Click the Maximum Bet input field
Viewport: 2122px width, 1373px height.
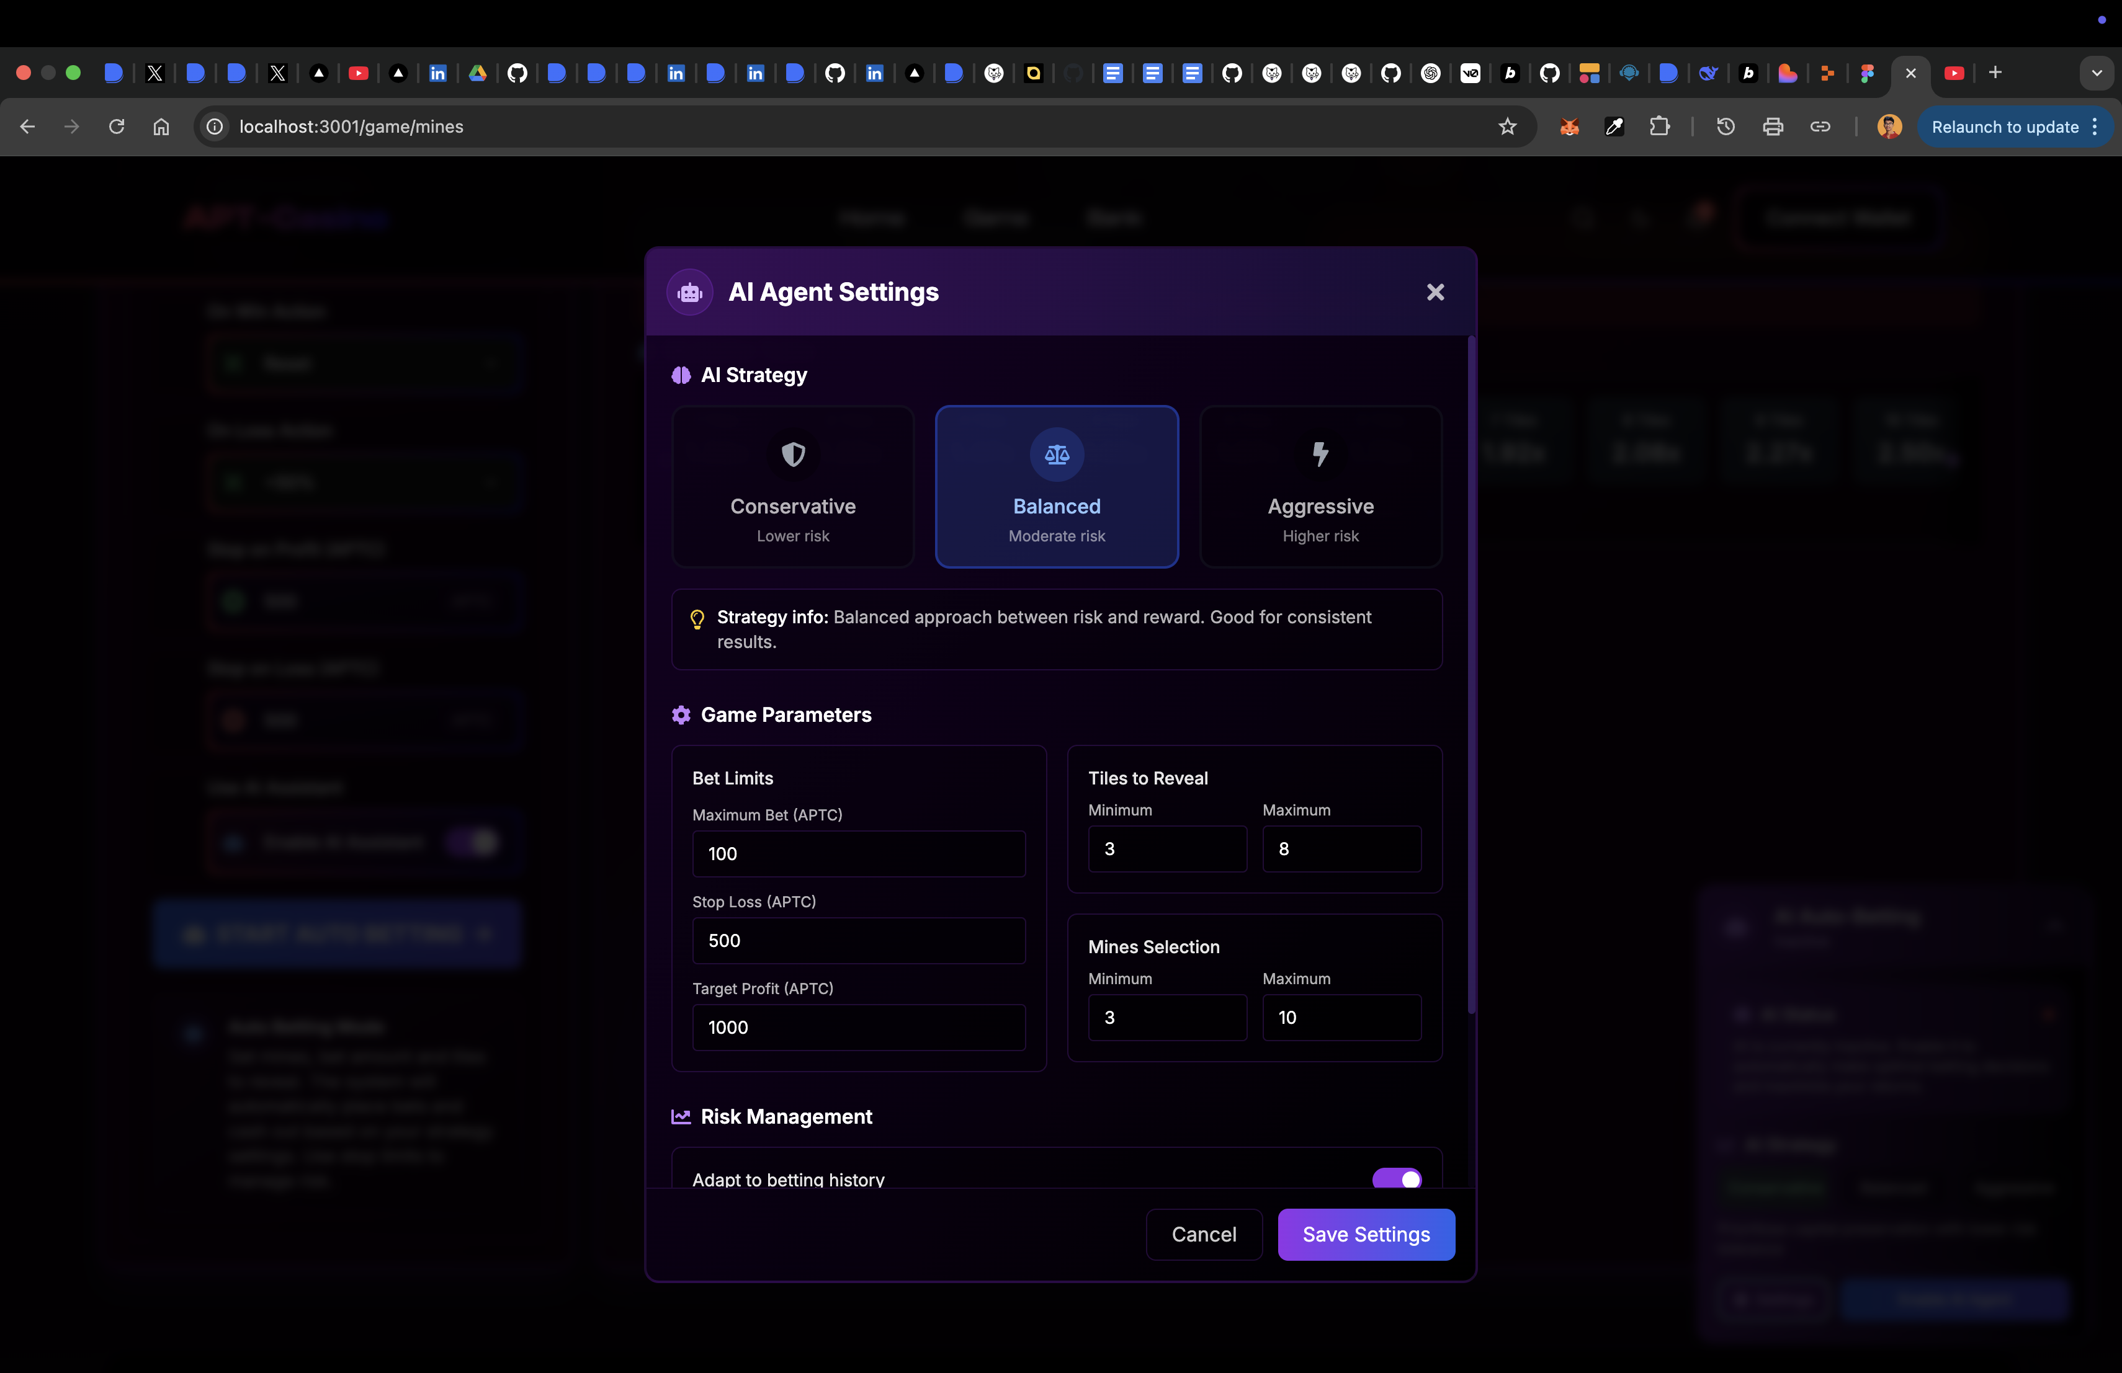pyautogui.click(x=859, y=853)
